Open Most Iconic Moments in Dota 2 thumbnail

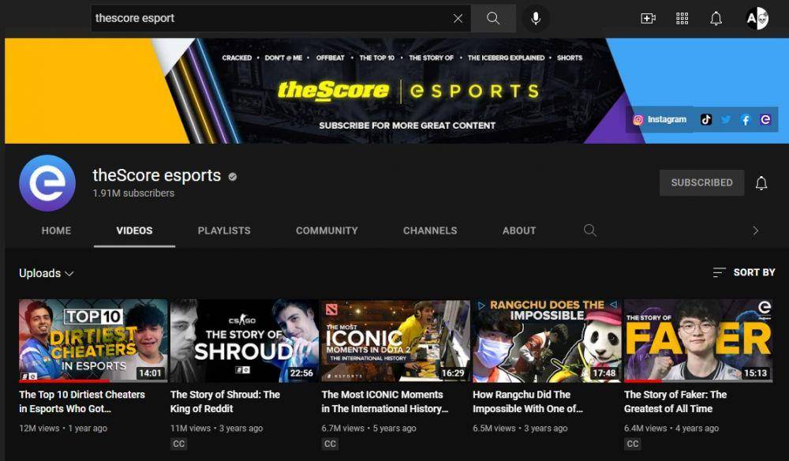(x=395, y=341)
